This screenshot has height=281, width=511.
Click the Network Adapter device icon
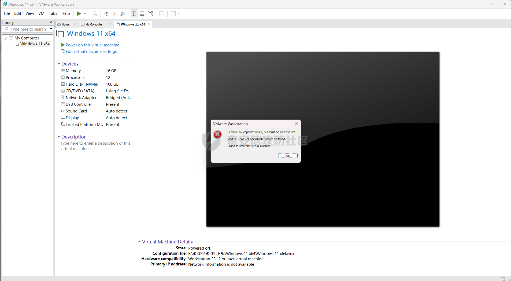(63, 98)
